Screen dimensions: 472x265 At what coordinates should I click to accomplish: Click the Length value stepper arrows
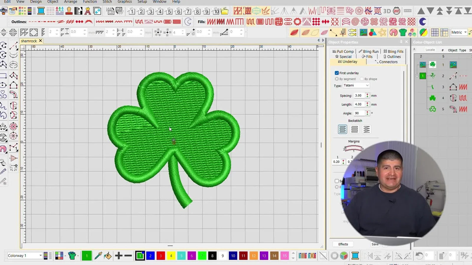click(x=367, y=104)
